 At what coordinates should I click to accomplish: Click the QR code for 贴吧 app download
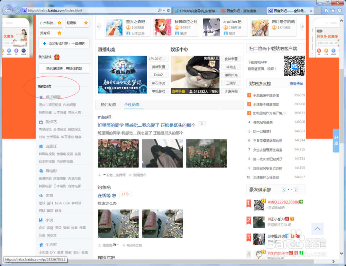(x=294, y=66)
